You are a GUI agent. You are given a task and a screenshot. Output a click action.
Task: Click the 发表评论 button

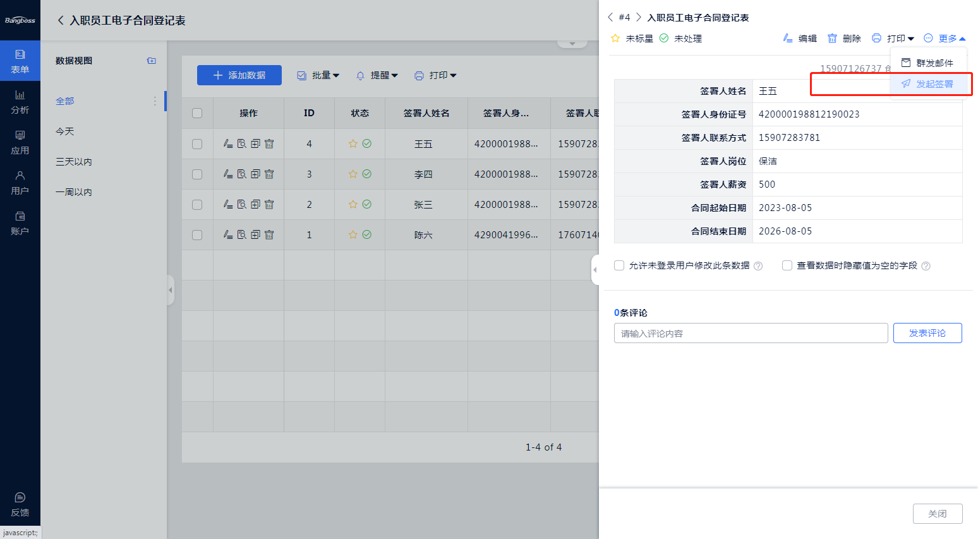[x=927, y=333]
